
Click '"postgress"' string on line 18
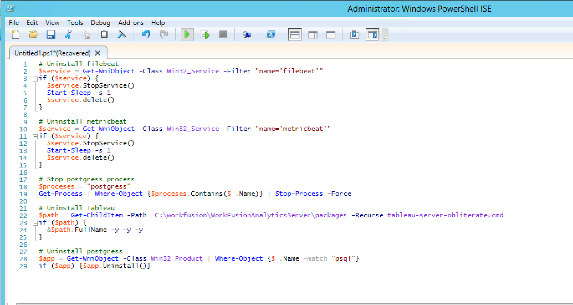(x=109, y=186)
